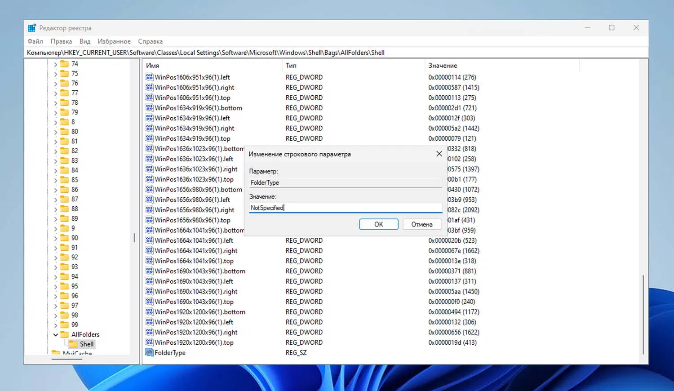
Task: Click the DWORD icon of WinPos1606x951x96(1).top
Action: 149,98
